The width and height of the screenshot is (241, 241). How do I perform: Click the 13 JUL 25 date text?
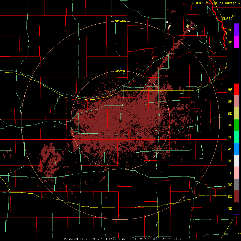(157, 239)
